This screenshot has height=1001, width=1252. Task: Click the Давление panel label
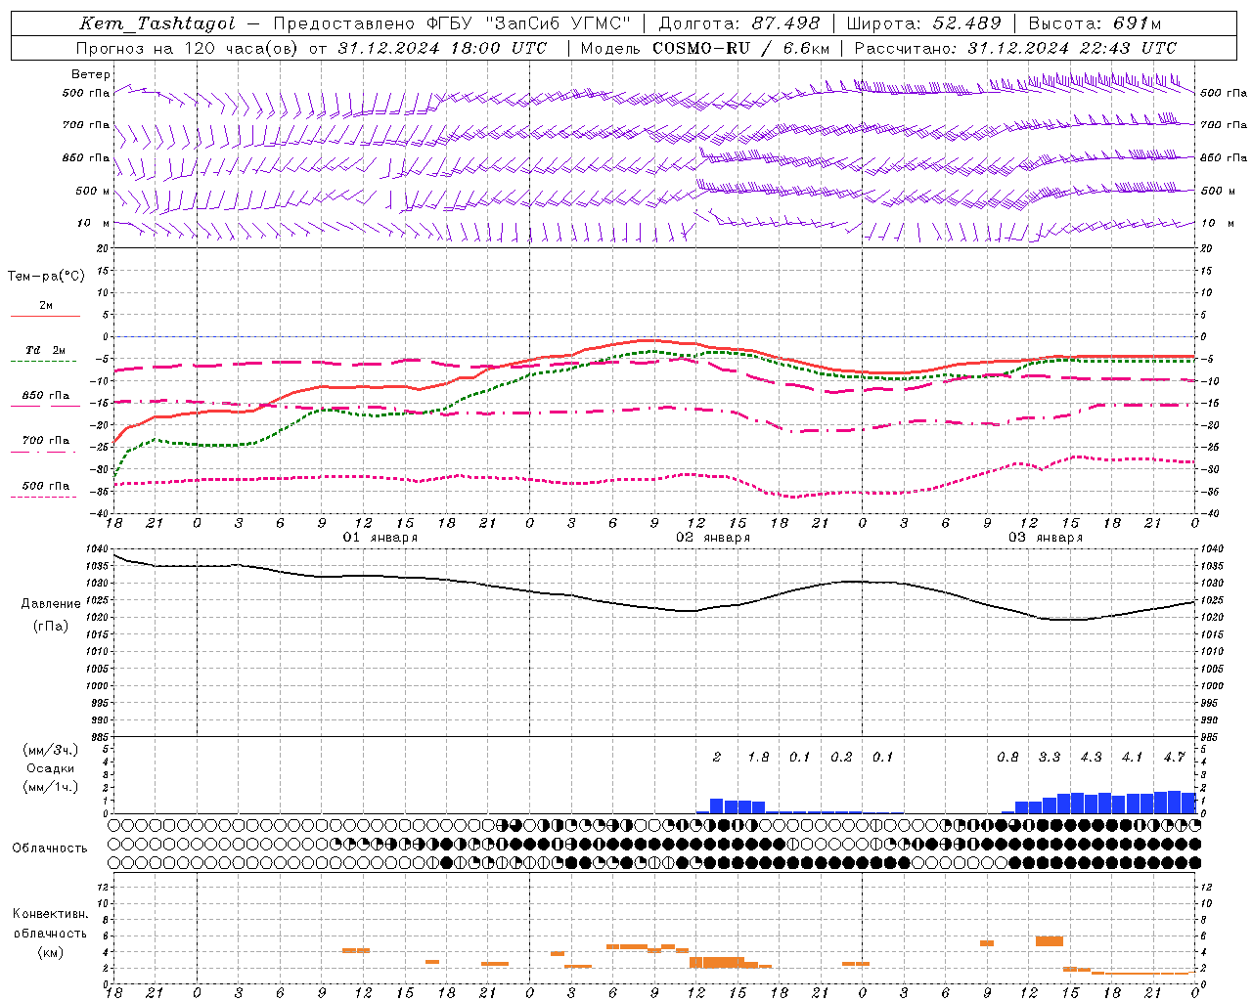[51, 604]
